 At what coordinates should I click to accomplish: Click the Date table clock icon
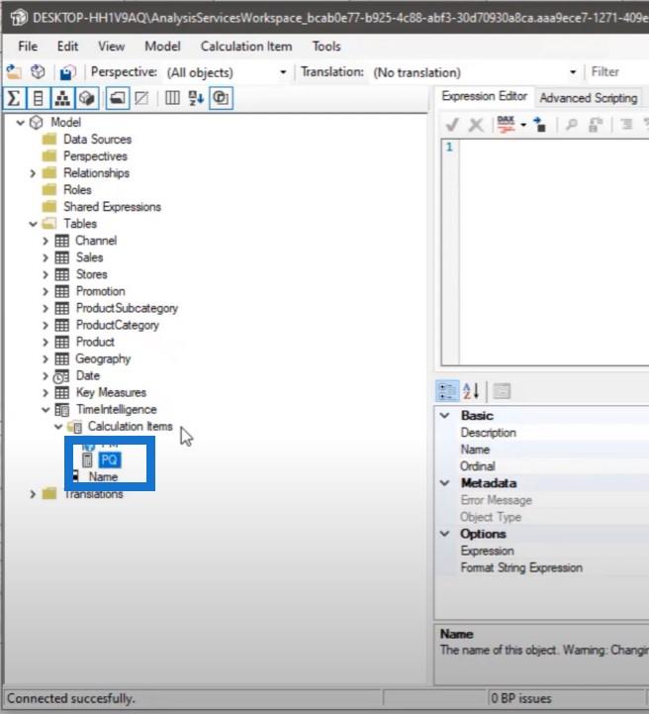coord(61,376)
